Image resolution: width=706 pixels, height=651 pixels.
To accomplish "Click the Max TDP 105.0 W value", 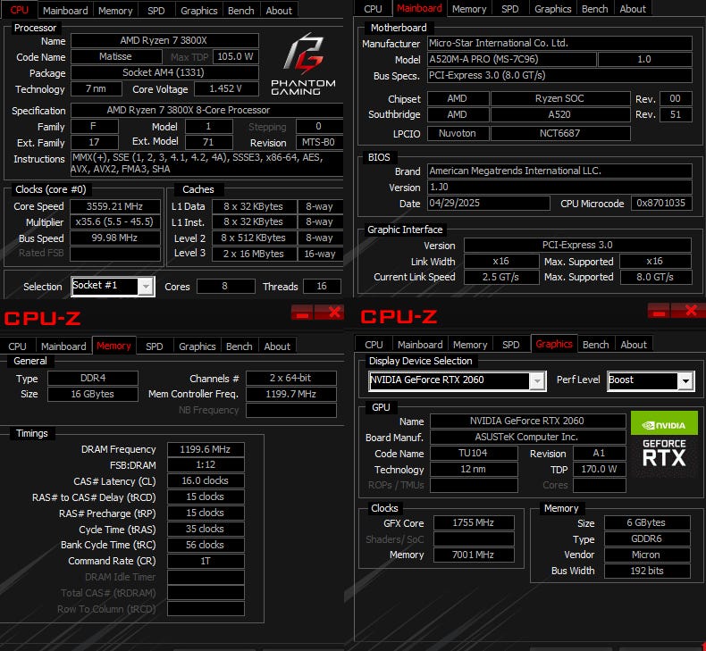I will 236,56.
